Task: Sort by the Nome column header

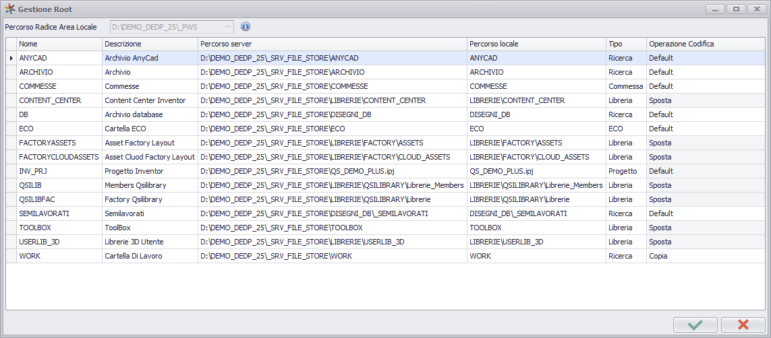Action: (x=59, y=44)
